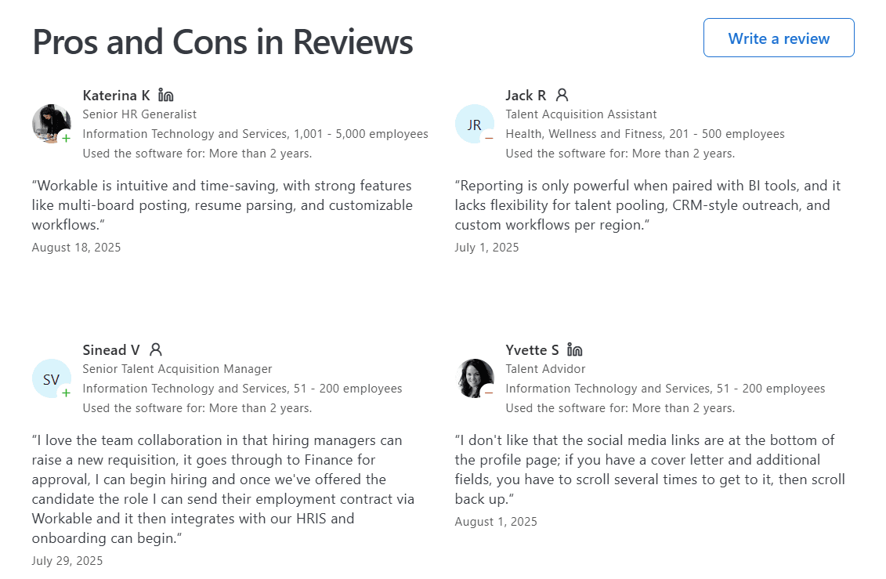The image size is (886, 579).
Task: Click the person icon beside Sinead V
Action: pyautogui.click(x=156, y=349)
